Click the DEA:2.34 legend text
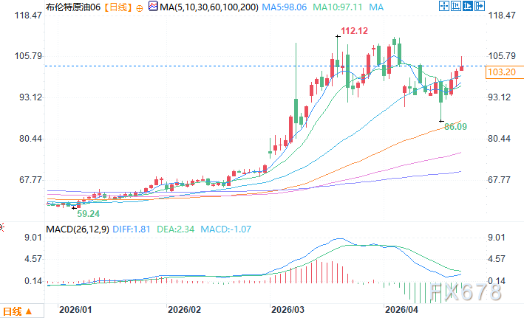Viewport: 524px width, 318px height. [175, 229]
